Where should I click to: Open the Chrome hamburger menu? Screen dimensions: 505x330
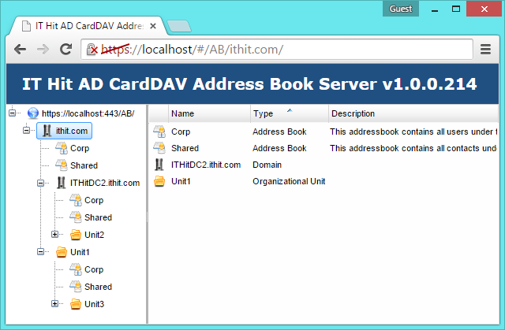point(485,49)
